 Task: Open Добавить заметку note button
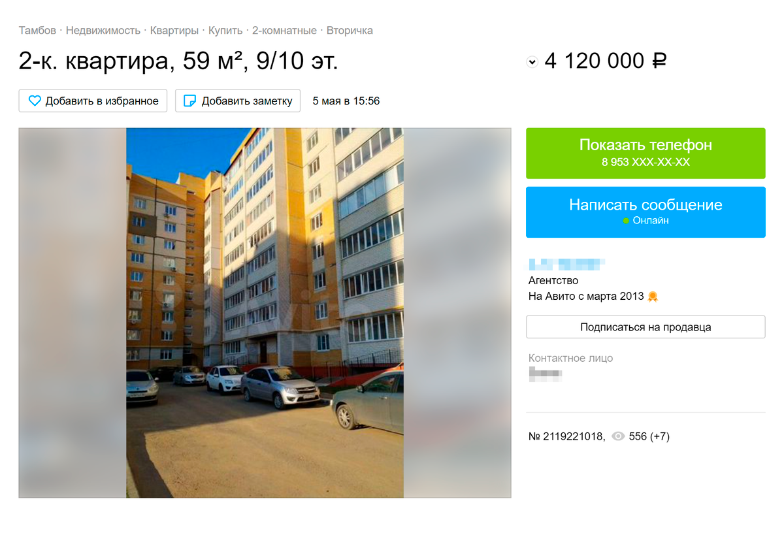point(238,101)
